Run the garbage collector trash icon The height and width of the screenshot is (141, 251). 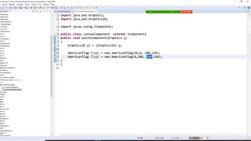207,138
